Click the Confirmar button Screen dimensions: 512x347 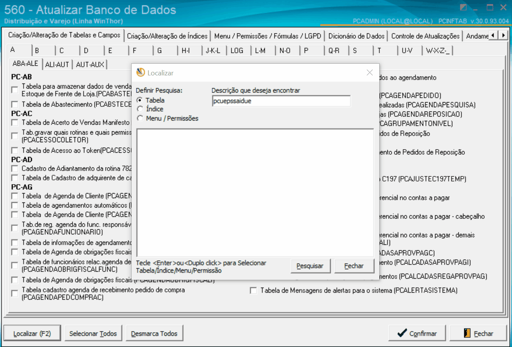click(x=418, y=333)
